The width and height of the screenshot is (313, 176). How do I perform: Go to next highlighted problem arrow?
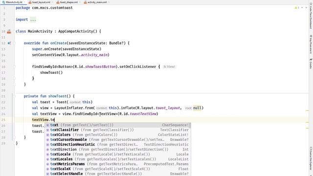click(x=306, y=8)
